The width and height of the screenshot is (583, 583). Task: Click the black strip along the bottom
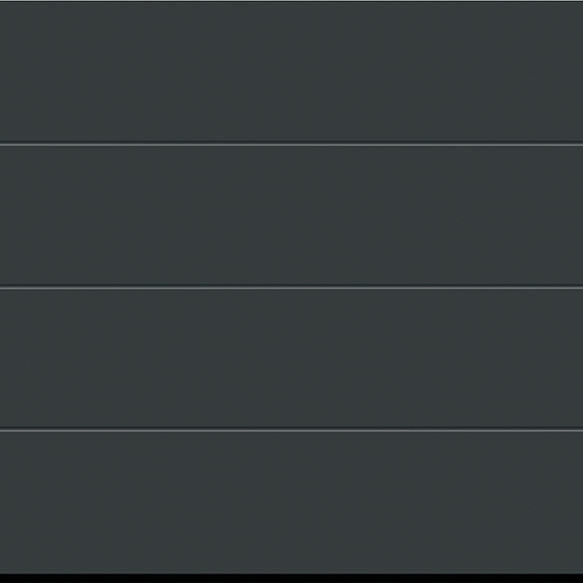click(291, 578)
